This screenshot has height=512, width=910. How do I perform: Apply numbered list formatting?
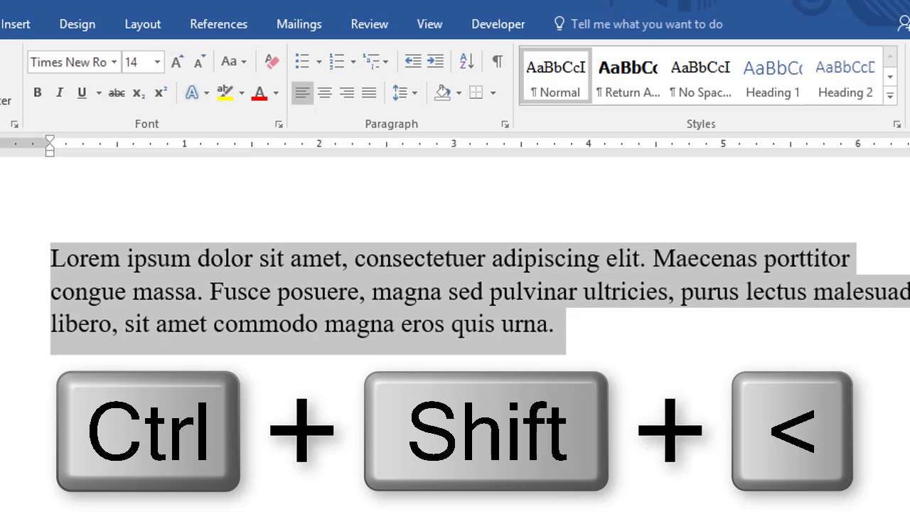tap(337, 62)
